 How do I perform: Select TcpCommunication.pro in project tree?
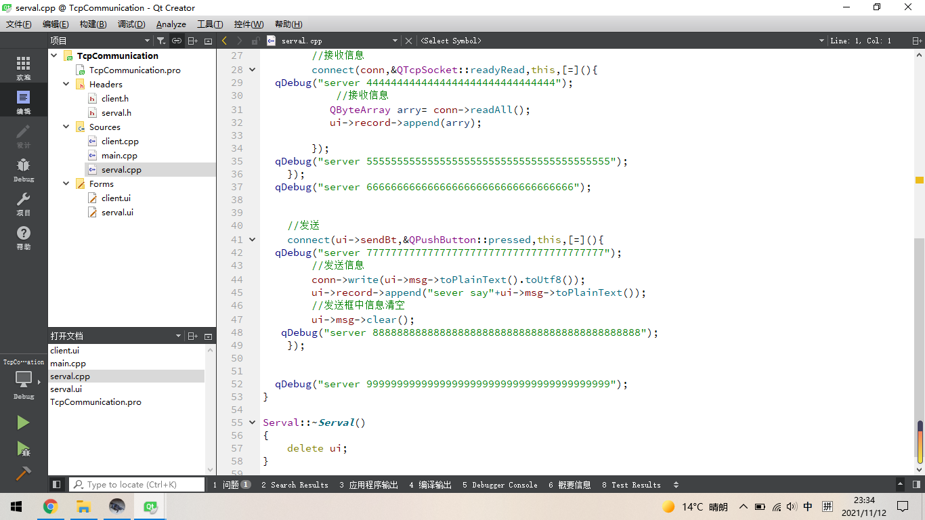coord(135,70)
